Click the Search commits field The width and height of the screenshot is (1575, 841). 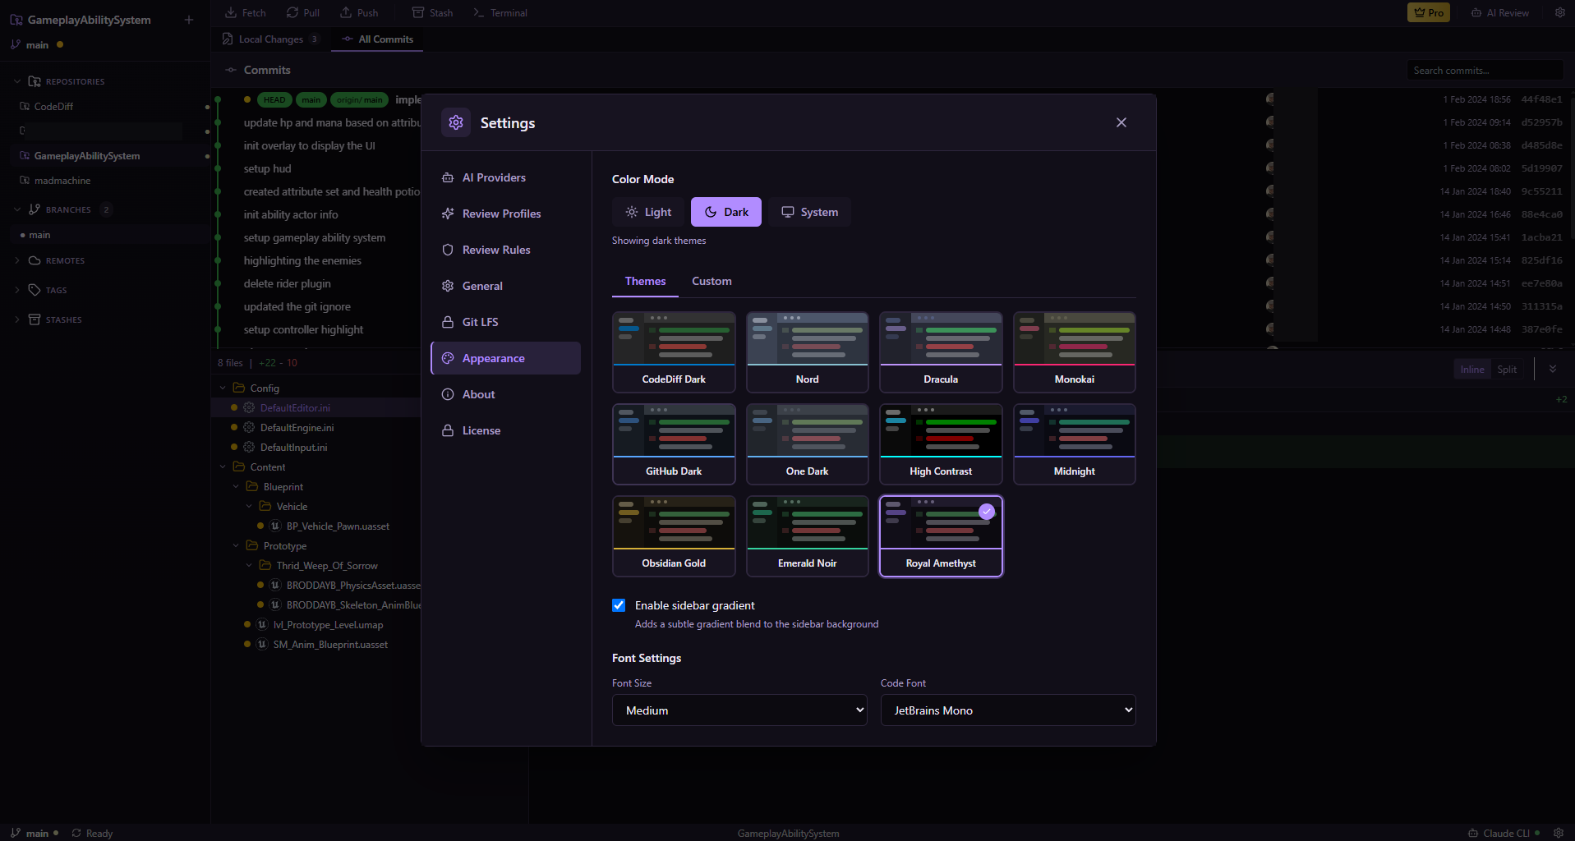click(x=1485, y=71)
